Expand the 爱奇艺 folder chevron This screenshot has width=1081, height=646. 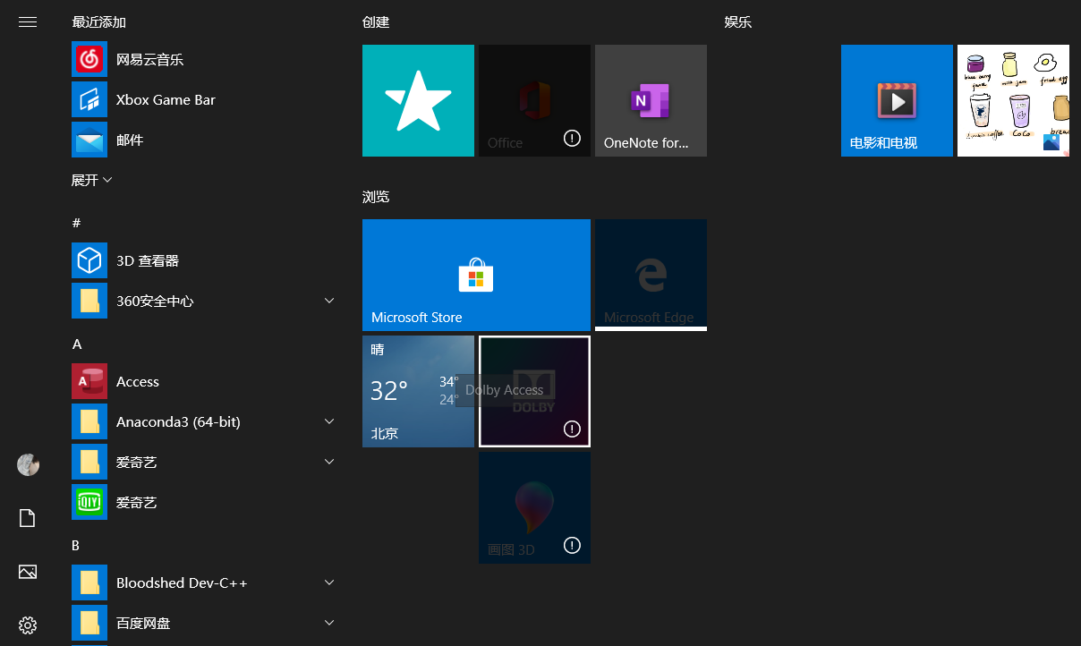[x=329, y=462]
